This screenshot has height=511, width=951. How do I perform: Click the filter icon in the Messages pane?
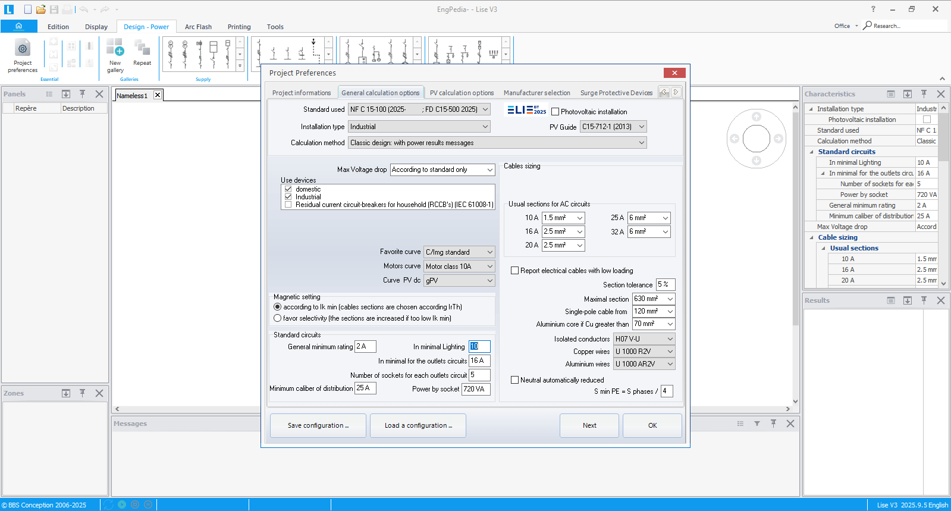[757, 424]
